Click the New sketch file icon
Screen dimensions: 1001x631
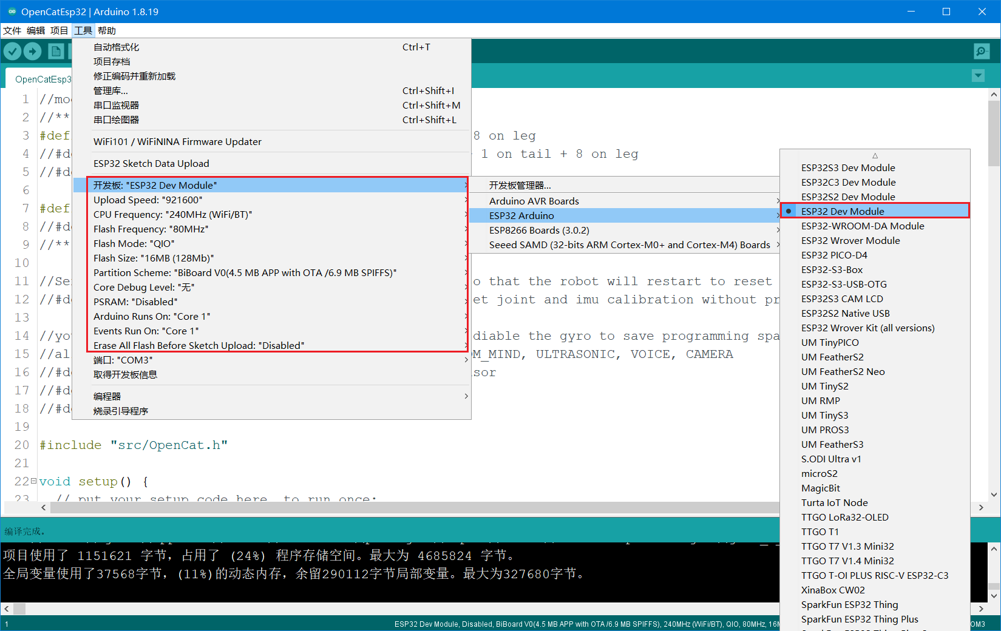pos(56,52)
